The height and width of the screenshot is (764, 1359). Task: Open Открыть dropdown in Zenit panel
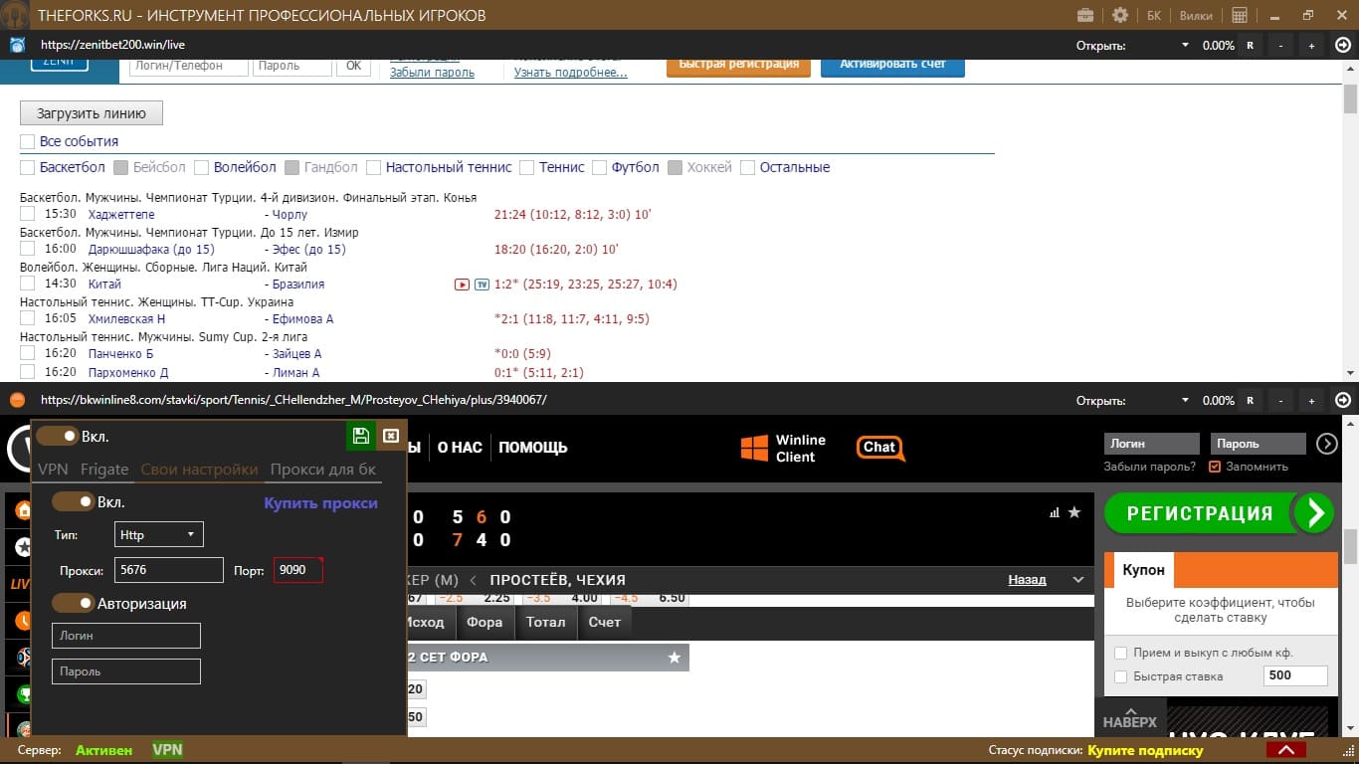click(x=1185, y=45)
